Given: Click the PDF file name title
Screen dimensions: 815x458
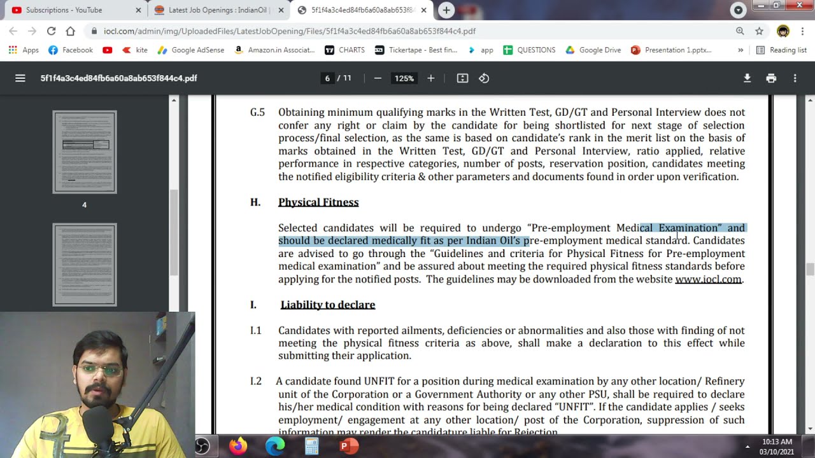Looking at the screenshot, I should point(118,78).
